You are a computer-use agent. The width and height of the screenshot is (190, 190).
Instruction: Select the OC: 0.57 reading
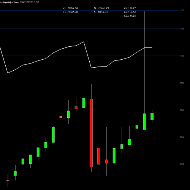pos(130,8)
